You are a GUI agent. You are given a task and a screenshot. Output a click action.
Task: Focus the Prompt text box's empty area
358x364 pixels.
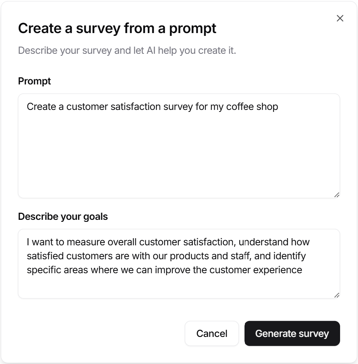[179, 159]
